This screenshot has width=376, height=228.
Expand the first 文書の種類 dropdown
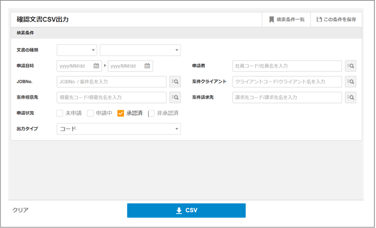click(x=77, y=50)
